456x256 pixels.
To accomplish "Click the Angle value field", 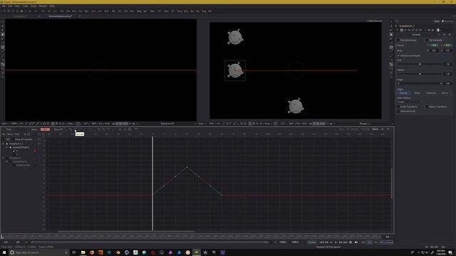I will tap(448, 84).
